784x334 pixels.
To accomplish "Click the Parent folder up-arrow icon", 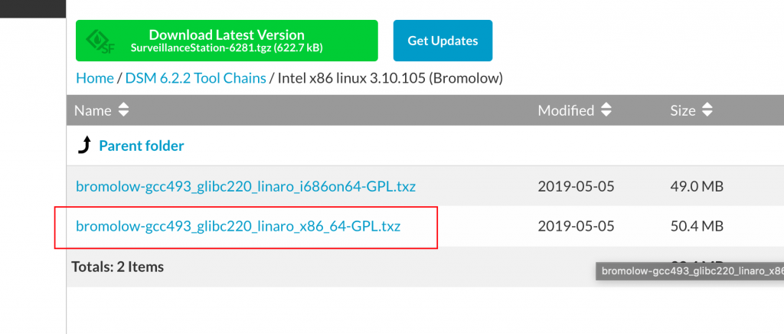I will tap(84, 146).
